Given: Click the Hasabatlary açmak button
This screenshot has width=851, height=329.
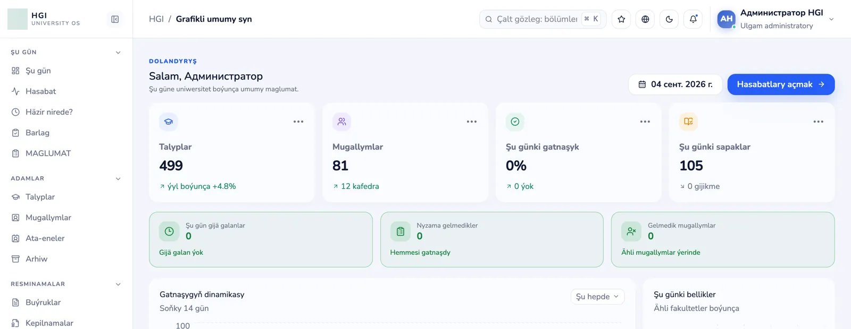Looking at the screenshot, I should coord(781,84).
